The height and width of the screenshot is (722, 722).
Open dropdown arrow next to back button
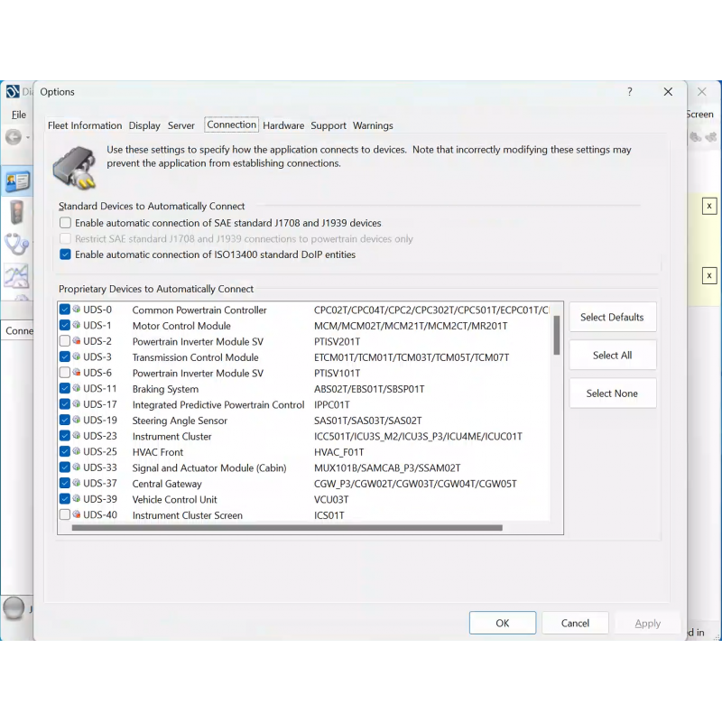tap(28, 138)
